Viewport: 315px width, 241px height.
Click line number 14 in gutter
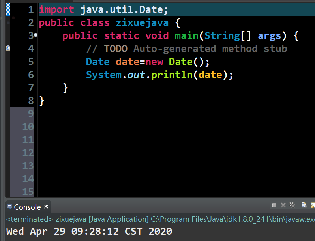click(x=28, y=179)
